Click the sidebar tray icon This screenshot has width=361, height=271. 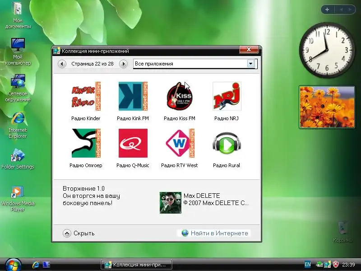click(328, 265)
